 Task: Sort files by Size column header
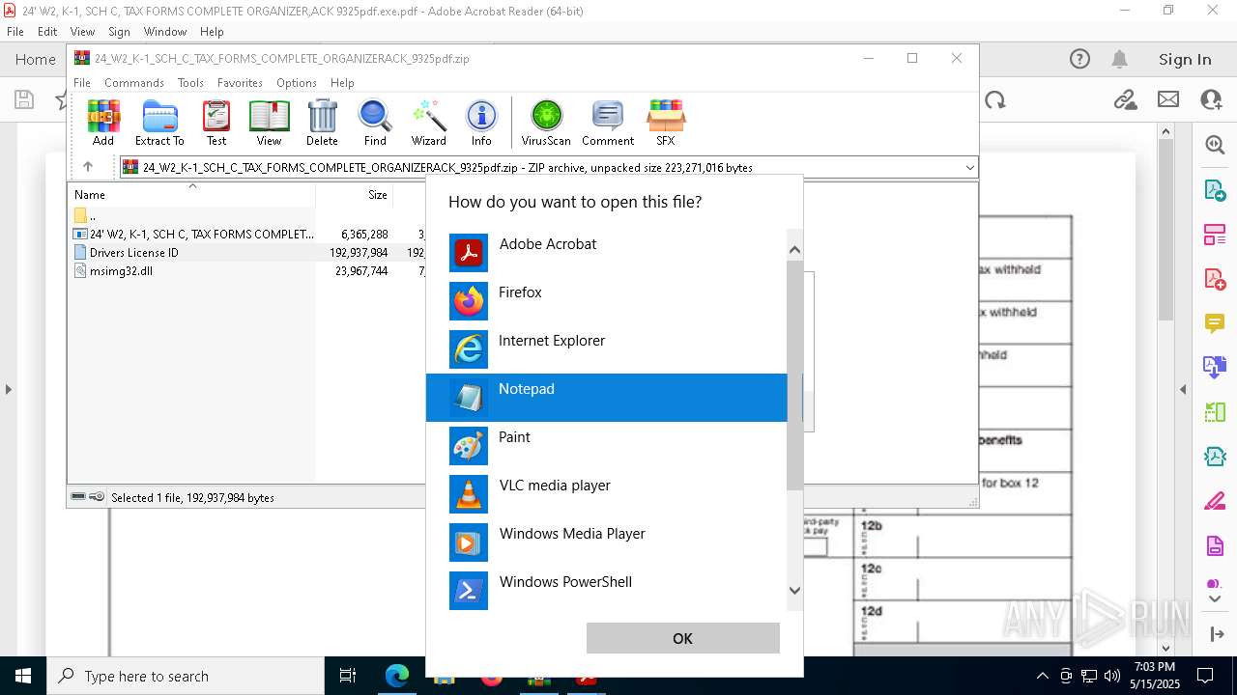coord(355,194)
